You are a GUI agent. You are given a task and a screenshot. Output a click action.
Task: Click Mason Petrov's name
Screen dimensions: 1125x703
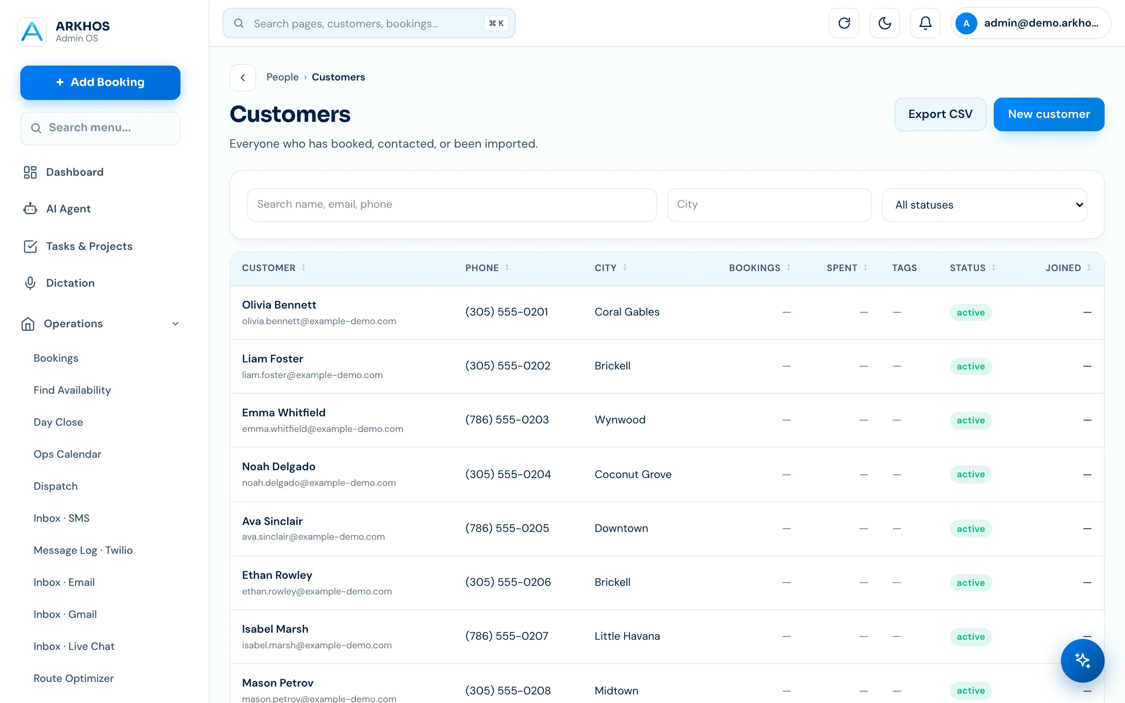point(277,683)
